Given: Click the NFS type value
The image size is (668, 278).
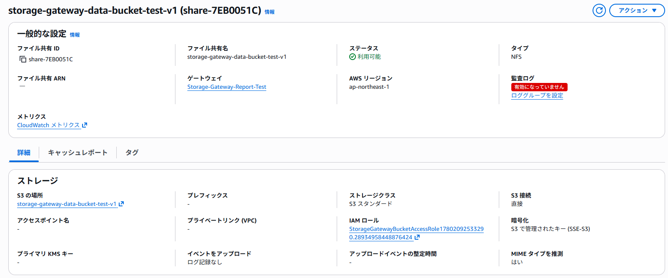Looking at the screenshot, I should [x=516, y=57].
